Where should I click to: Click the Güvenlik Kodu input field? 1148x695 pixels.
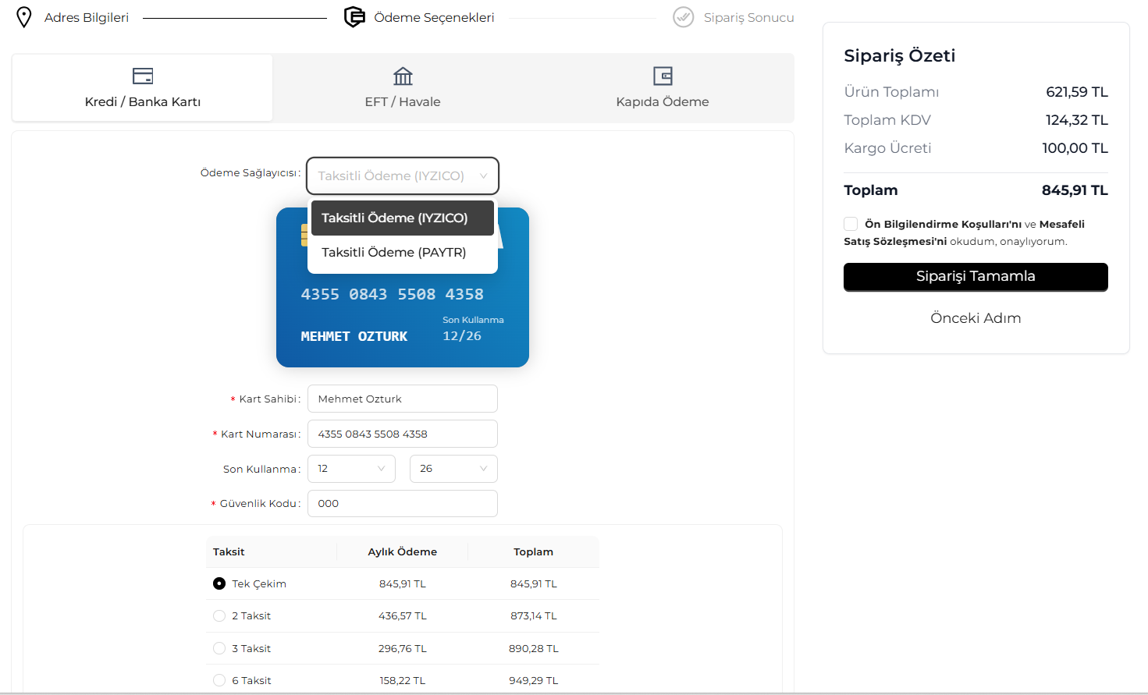coord(403,503)
